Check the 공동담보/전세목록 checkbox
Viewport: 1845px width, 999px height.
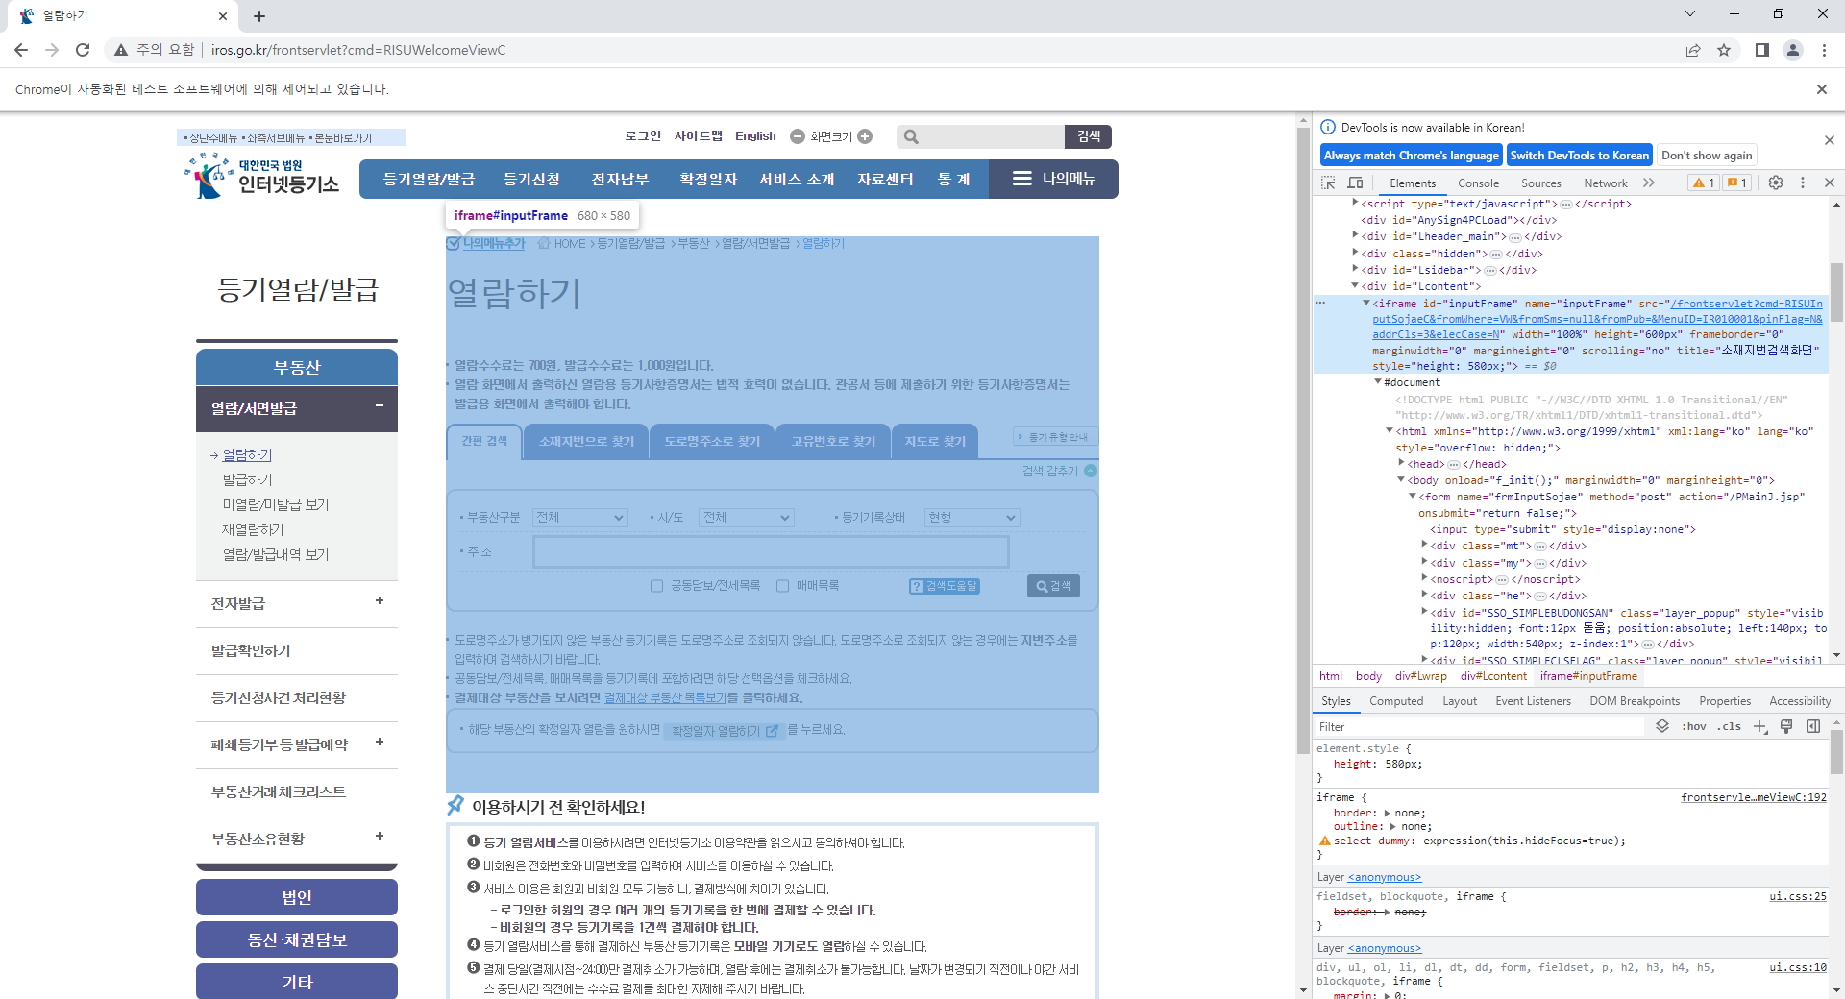click(x=656, y=586)
